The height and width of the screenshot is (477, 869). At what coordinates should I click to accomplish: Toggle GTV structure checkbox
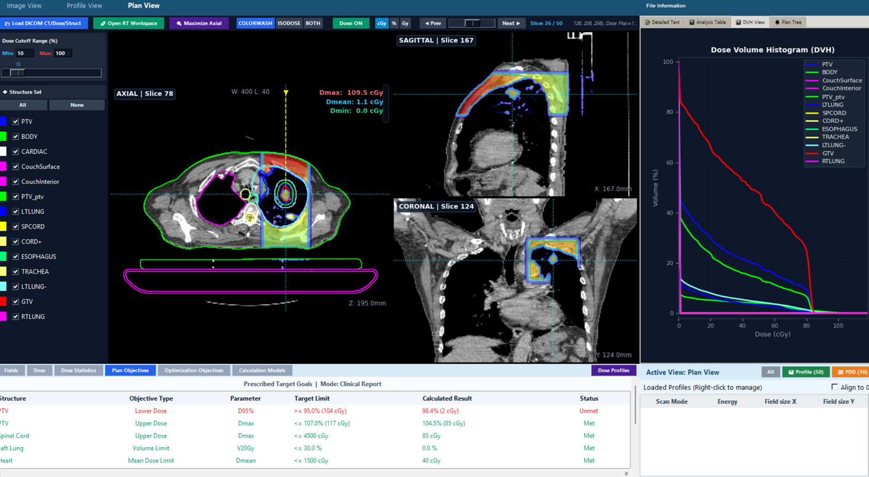(16, 302)
